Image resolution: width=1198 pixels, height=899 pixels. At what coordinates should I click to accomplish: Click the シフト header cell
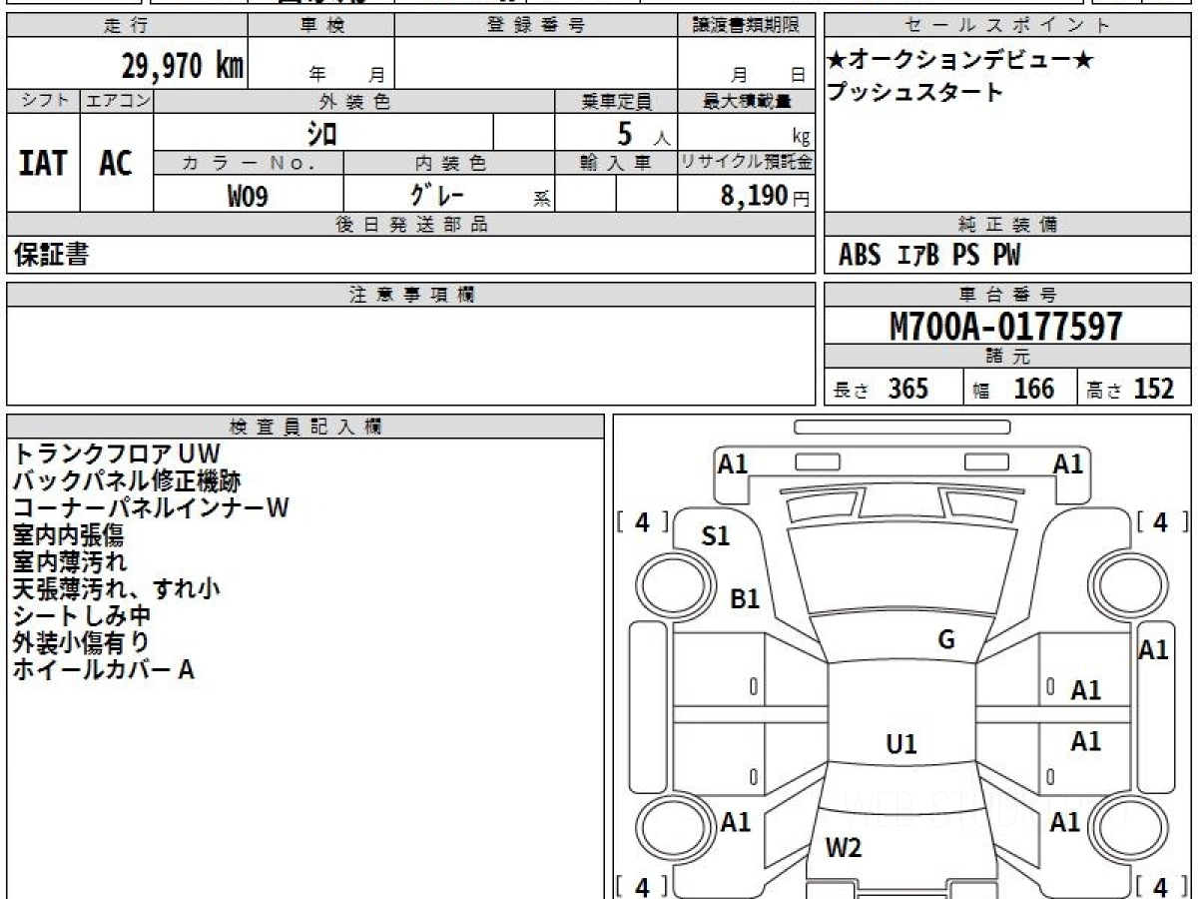(x=44, y=101)
